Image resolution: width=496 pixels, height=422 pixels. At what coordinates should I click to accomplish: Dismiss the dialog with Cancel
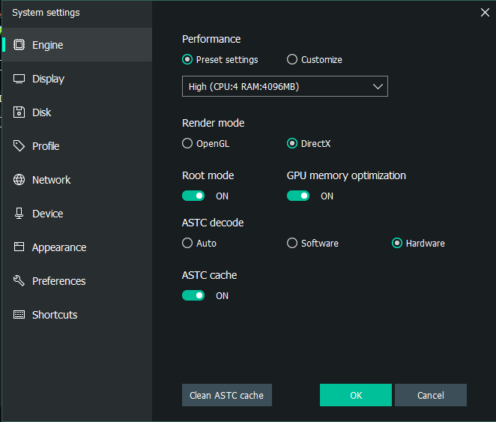point(430,395)
